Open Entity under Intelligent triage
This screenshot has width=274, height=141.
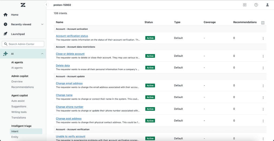click(x=15, y=137)
